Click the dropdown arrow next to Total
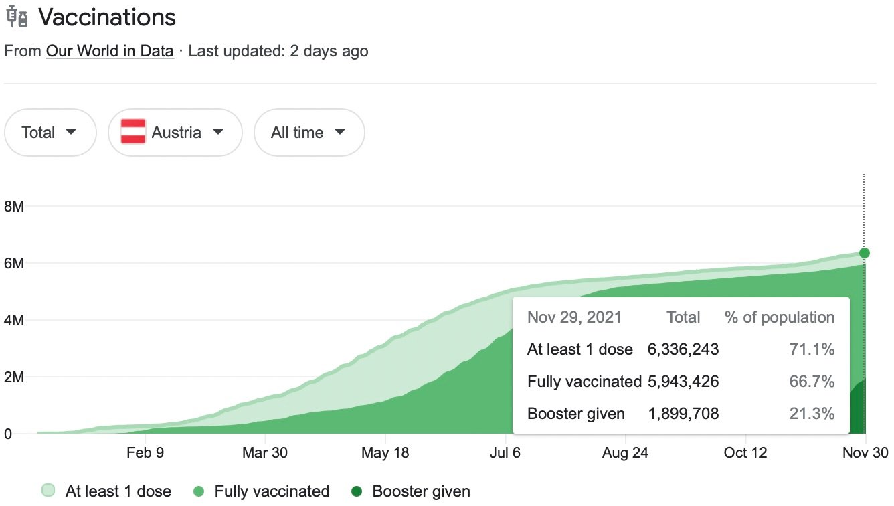894x506 pixels. pos(71,133)
